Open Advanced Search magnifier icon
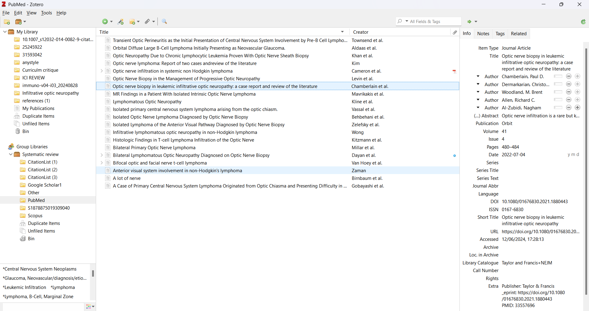589x311 pixels. click(x=165, y=21)
